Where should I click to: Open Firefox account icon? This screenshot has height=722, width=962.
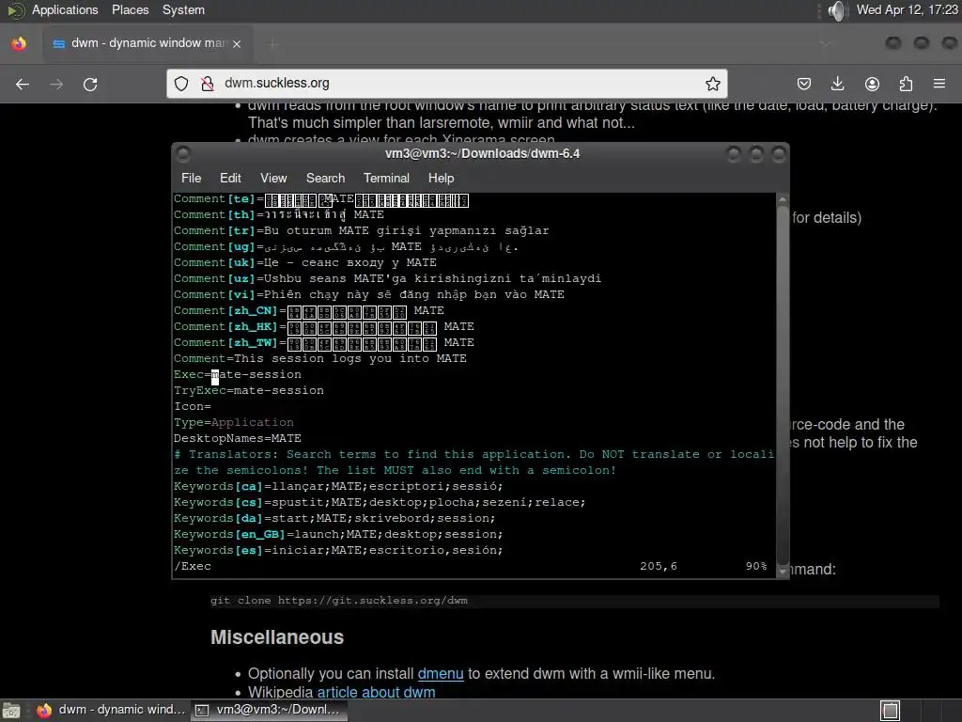[x=872, y=84]
